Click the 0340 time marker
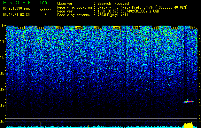Viewport: 201px width, 128px height. 194,28
